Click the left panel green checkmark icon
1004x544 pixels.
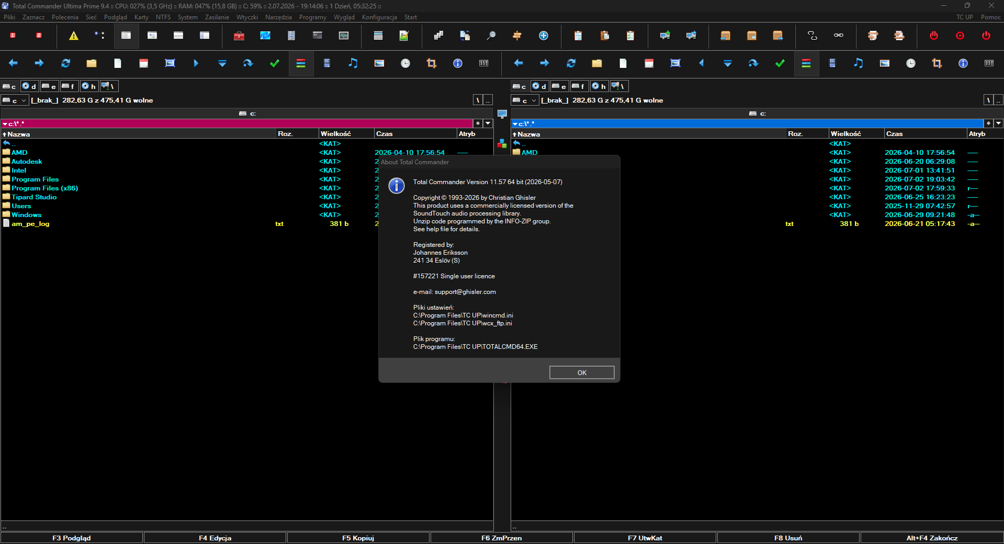coord(275,63)
